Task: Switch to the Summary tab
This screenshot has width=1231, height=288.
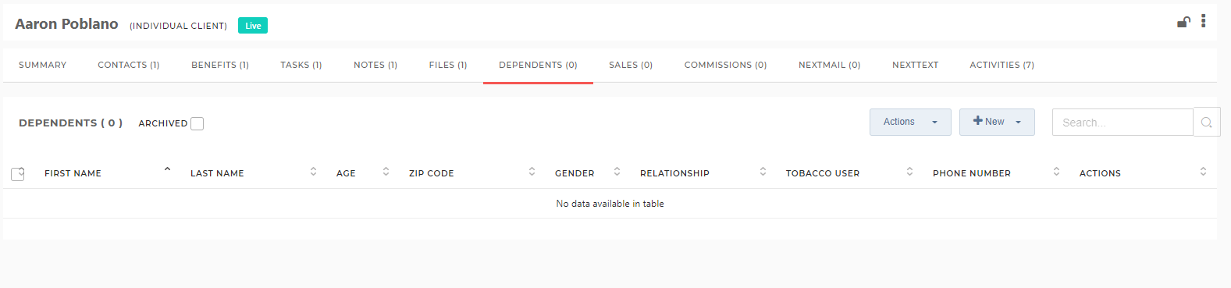Action: click(x=43, y=65)
